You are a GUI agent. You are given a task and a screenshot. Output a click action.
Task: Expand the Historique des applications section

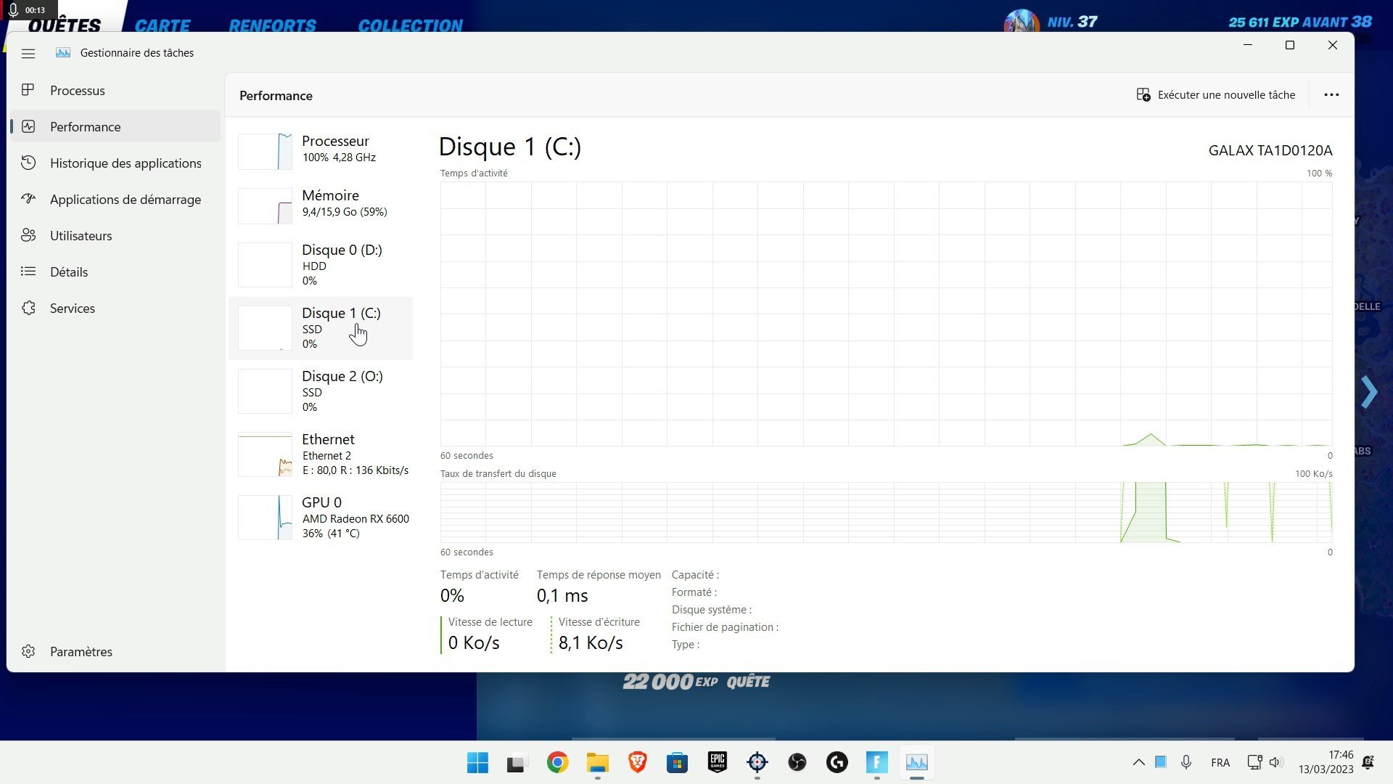click(x=126, y=163)
